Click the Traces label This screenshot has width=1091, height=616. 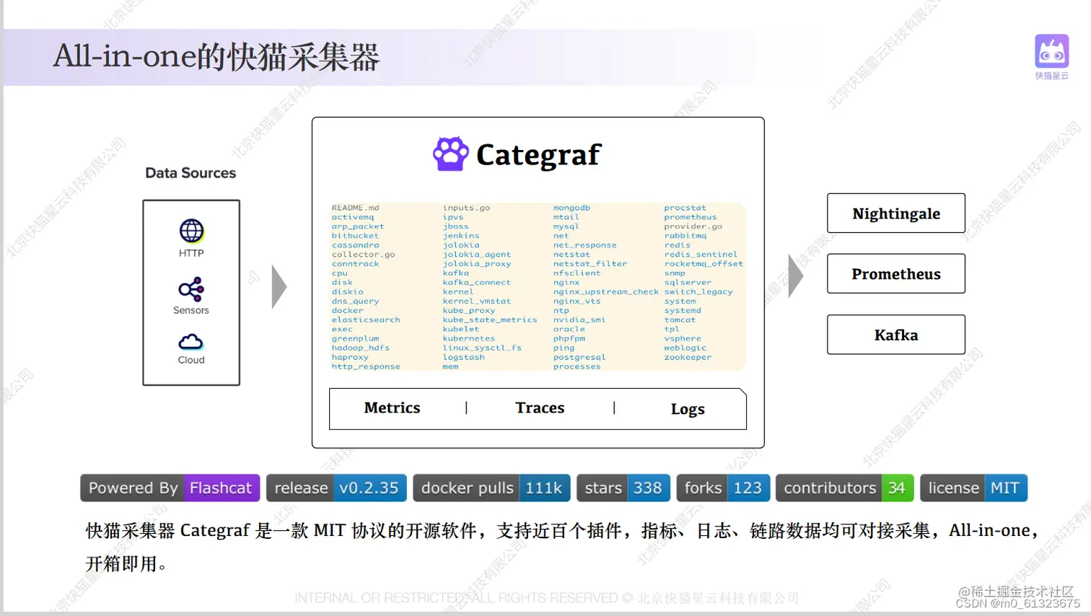point(540,408)
